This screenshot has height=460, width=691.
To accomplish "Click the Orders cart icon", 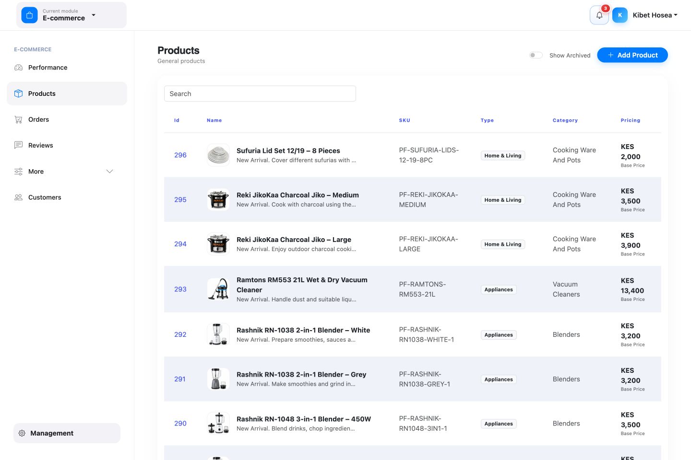I will [x=19, y=119].
